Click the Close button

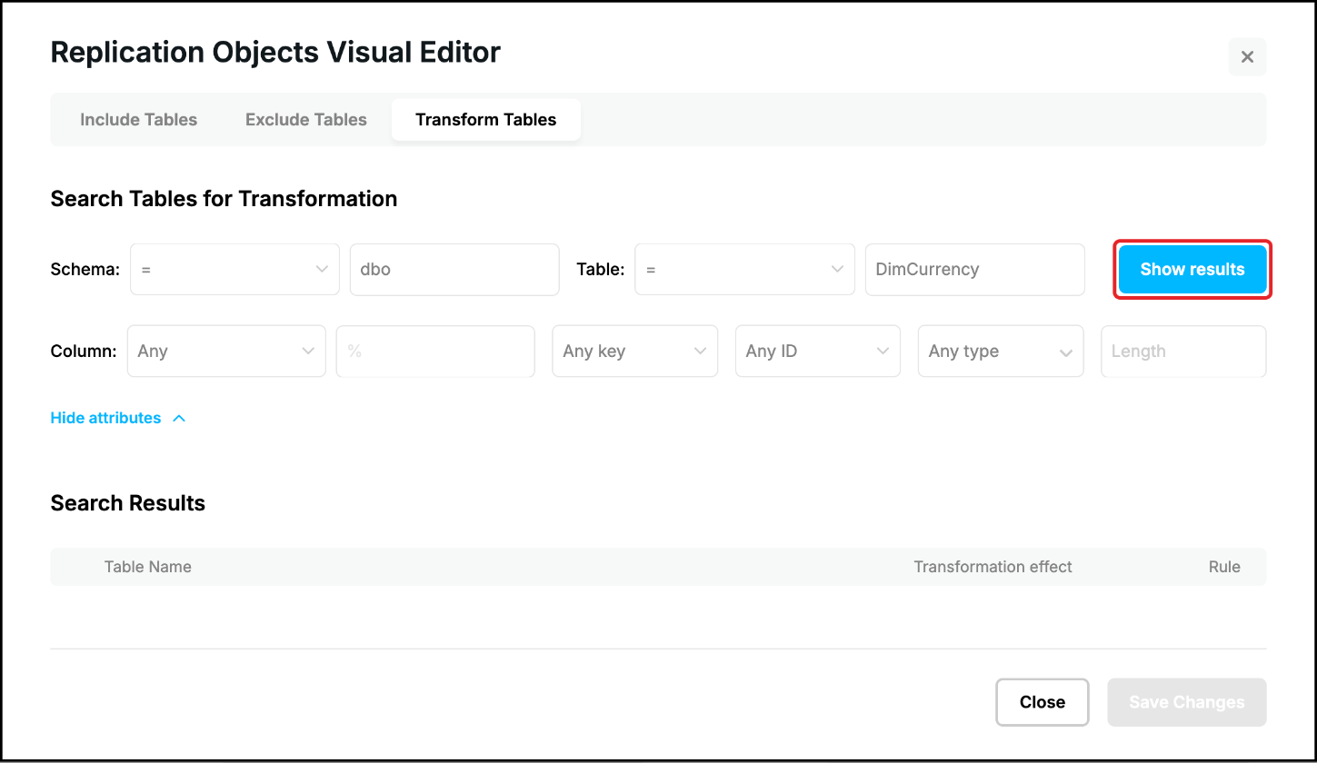1043,702
